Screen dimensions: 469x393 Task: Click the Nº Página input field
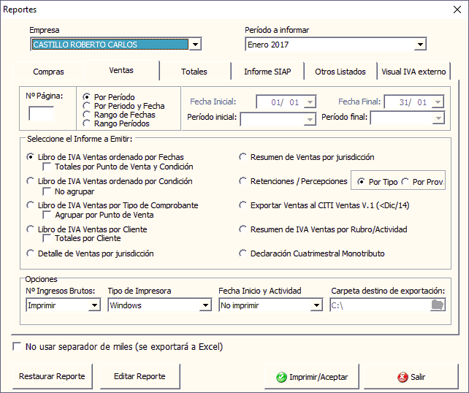pyautogui.click(x=41, y=113)
